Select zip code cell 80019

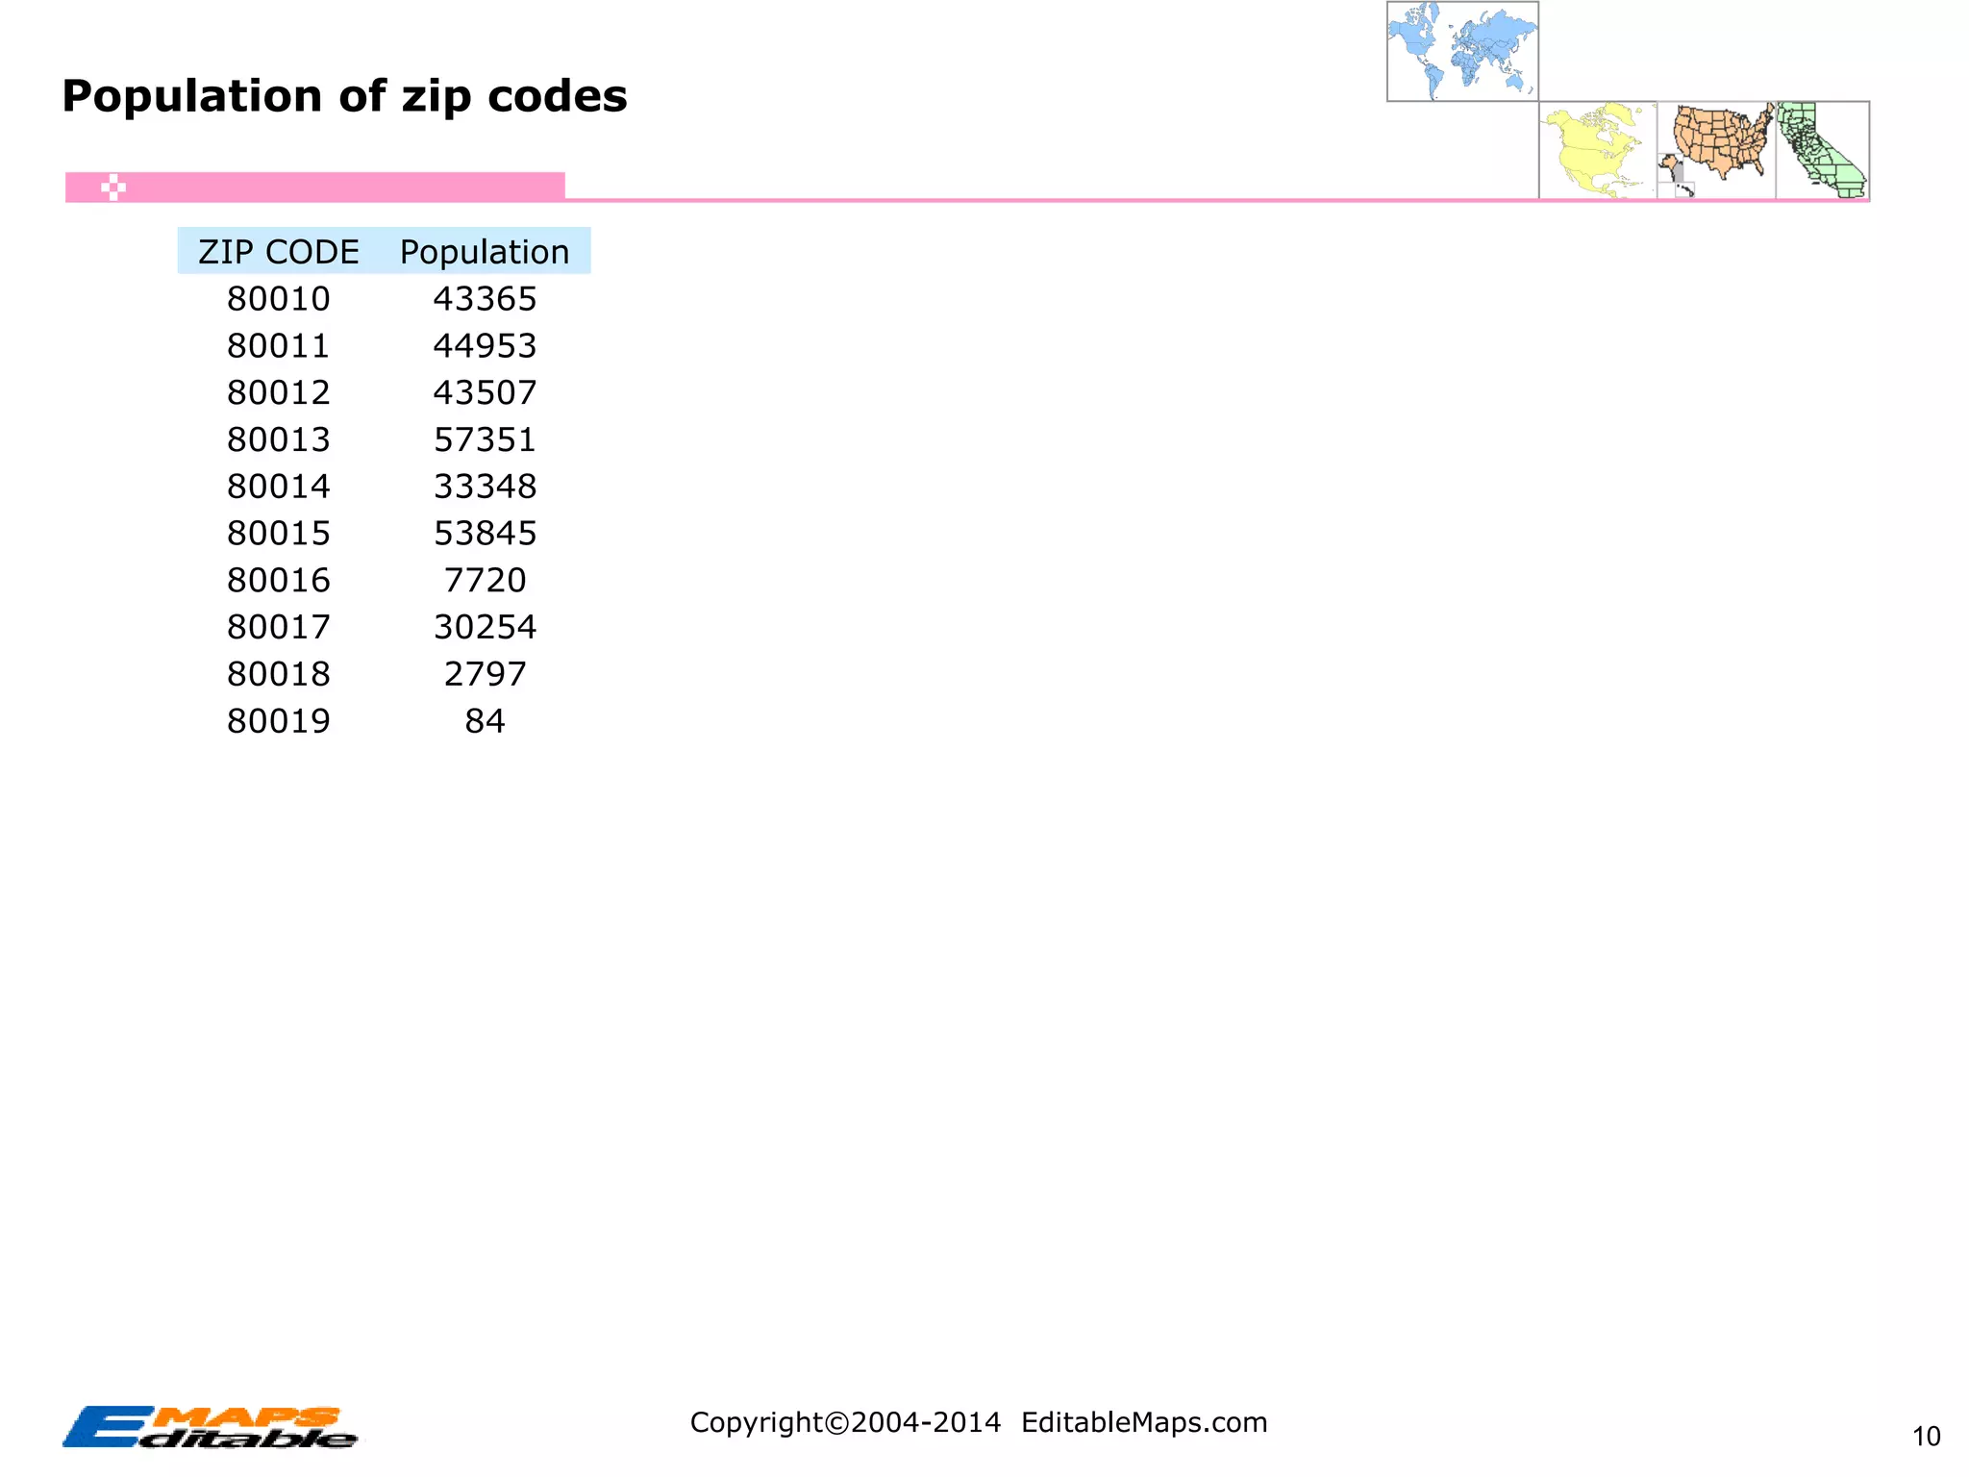point(279,721)
